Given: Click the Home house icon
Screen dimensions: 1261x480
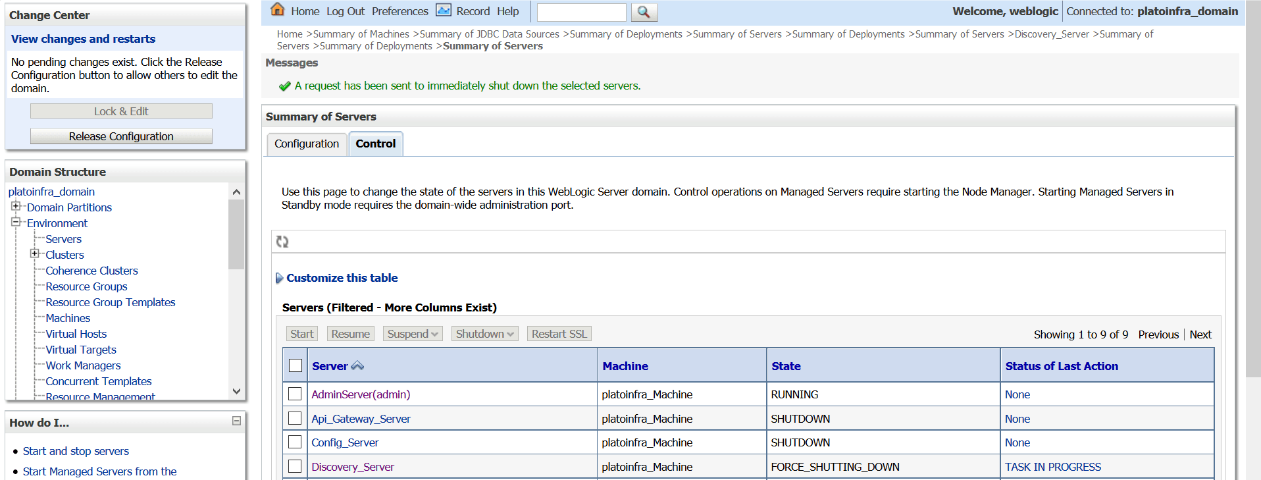Looking at the screenshot, I should click(278, 10).
